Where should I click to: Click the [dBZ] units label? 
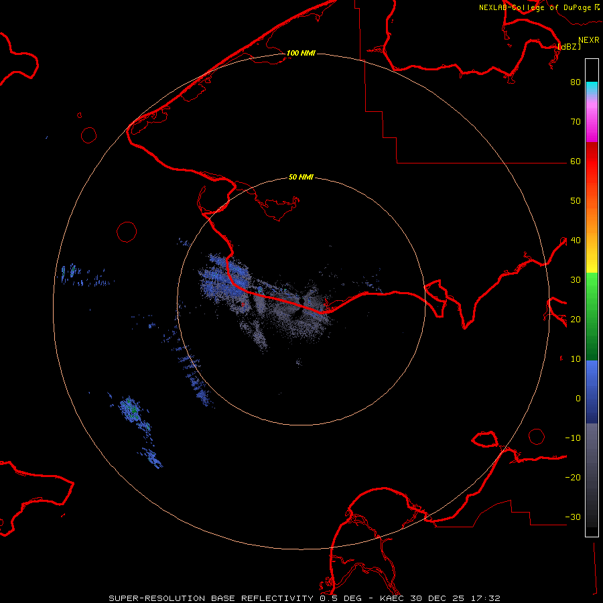pos(569,46)
